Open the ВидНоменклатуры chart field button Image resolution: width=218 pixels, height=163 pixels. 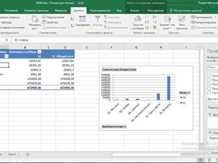click(x=114, y=126)
